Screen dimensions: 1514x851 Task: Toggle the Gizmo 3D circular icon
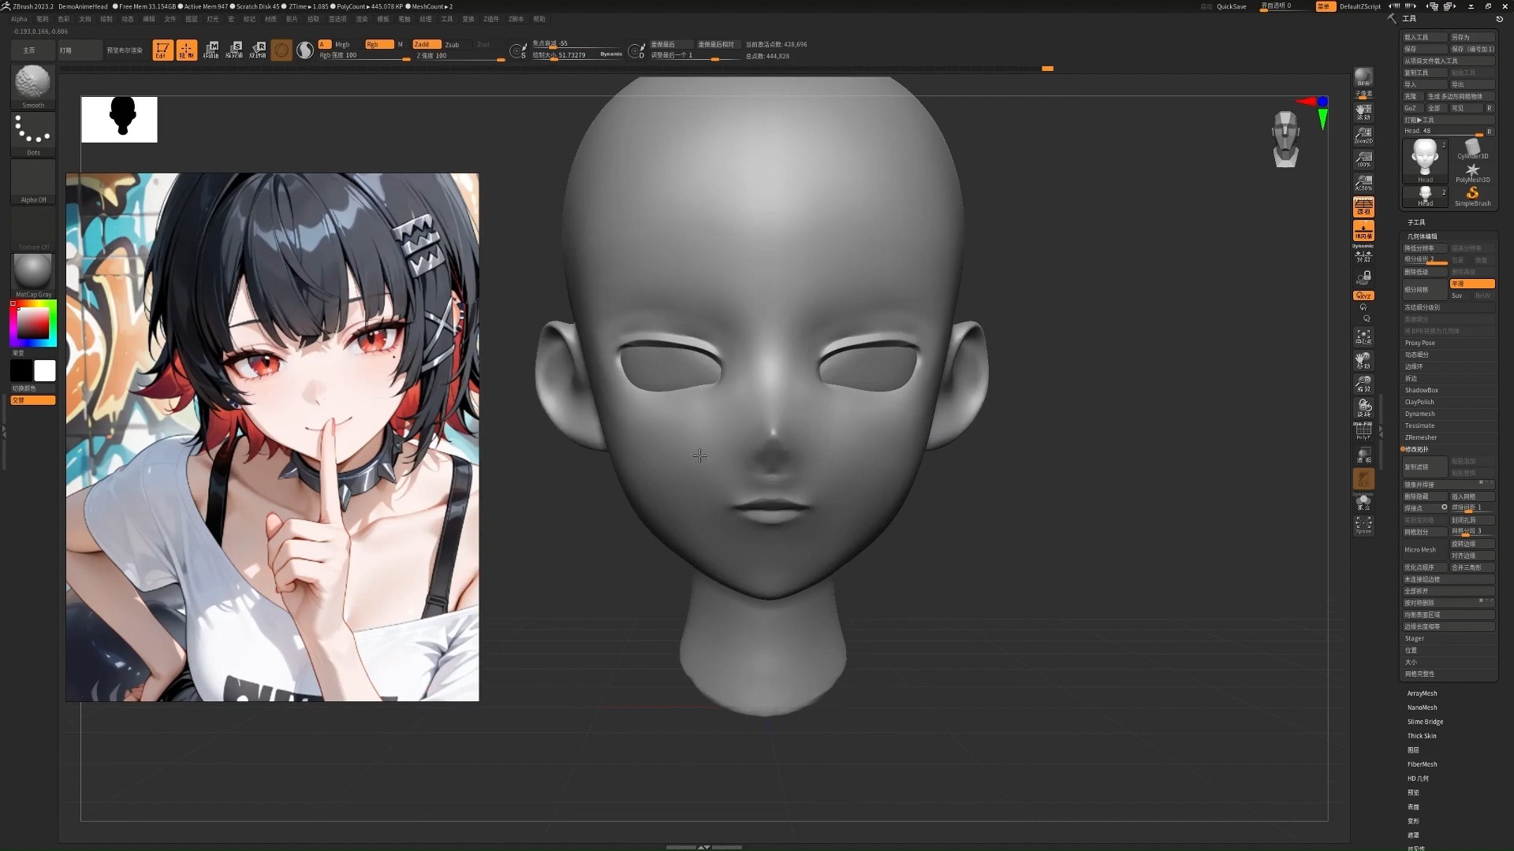point(282,50)
